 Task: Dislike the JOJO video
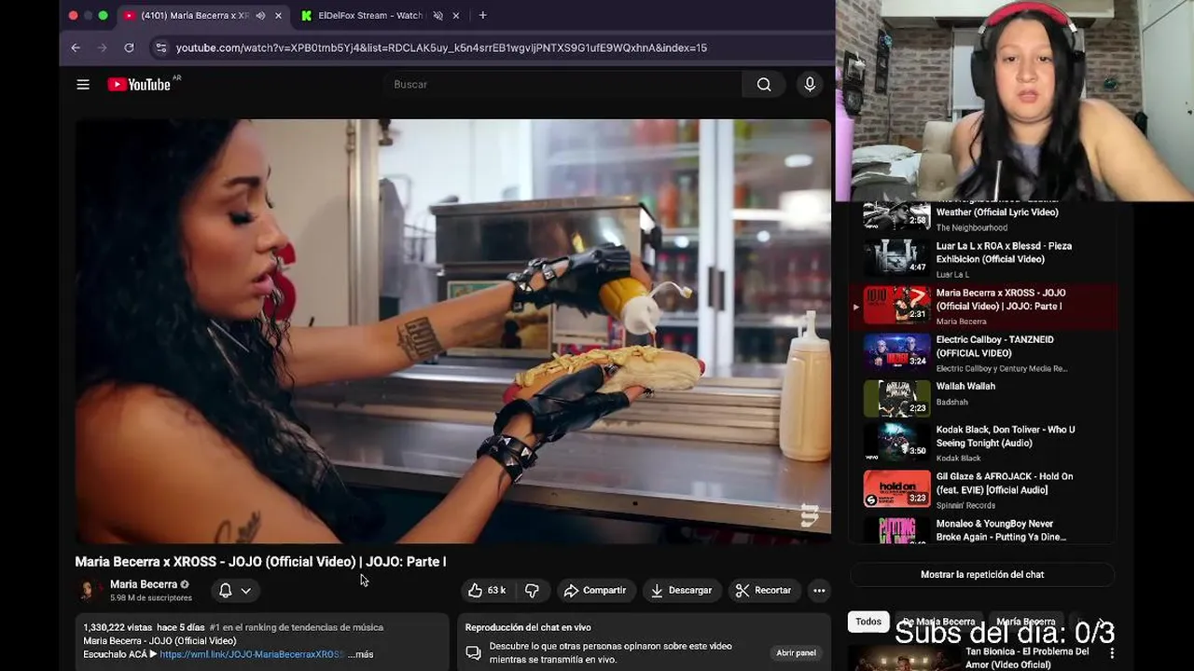532,590
